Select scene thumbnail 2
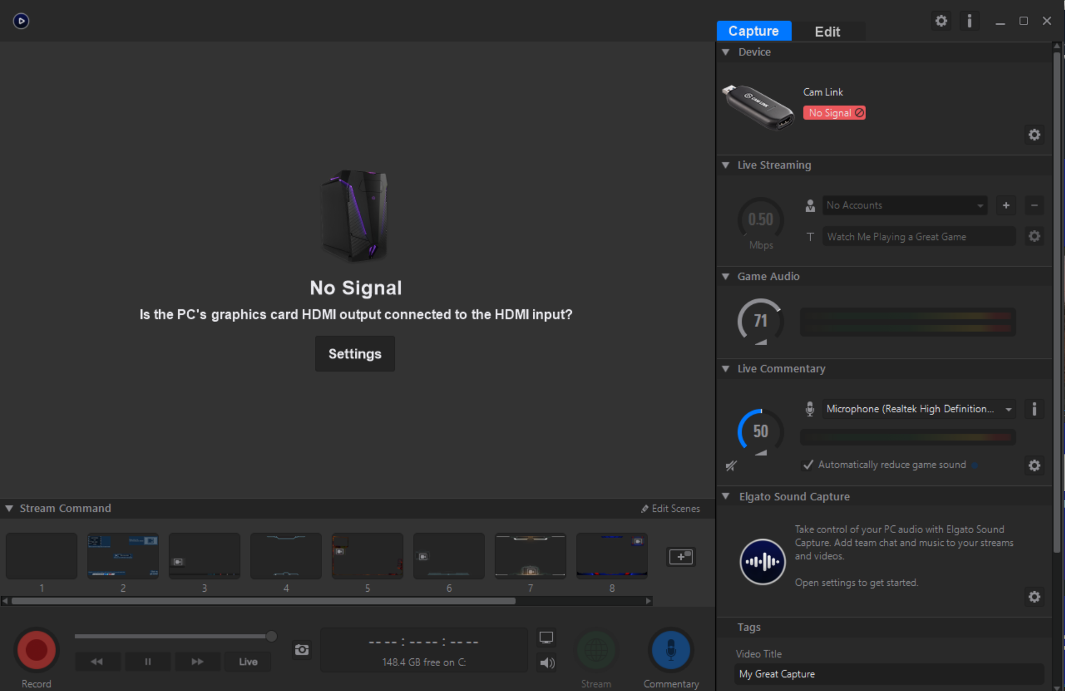The image size is (1065, 691). 123,556
